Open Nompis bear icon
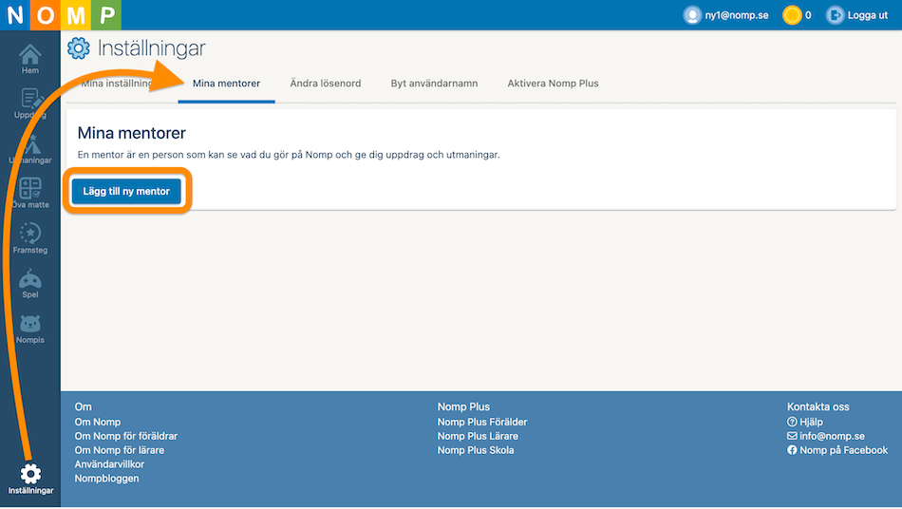 point(30,324)
